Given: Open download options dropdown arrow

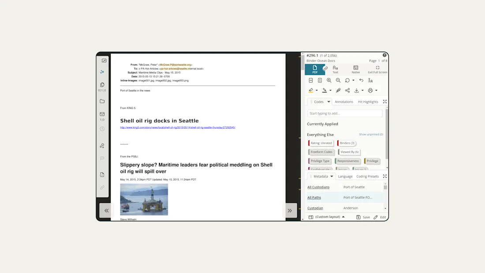Looking at the screenshot, I should coord(362,90).
